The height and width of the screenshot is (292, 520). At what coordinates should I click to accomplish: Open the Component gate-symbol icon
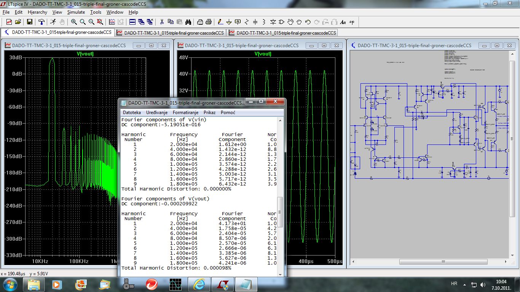[x=282, y=22]
